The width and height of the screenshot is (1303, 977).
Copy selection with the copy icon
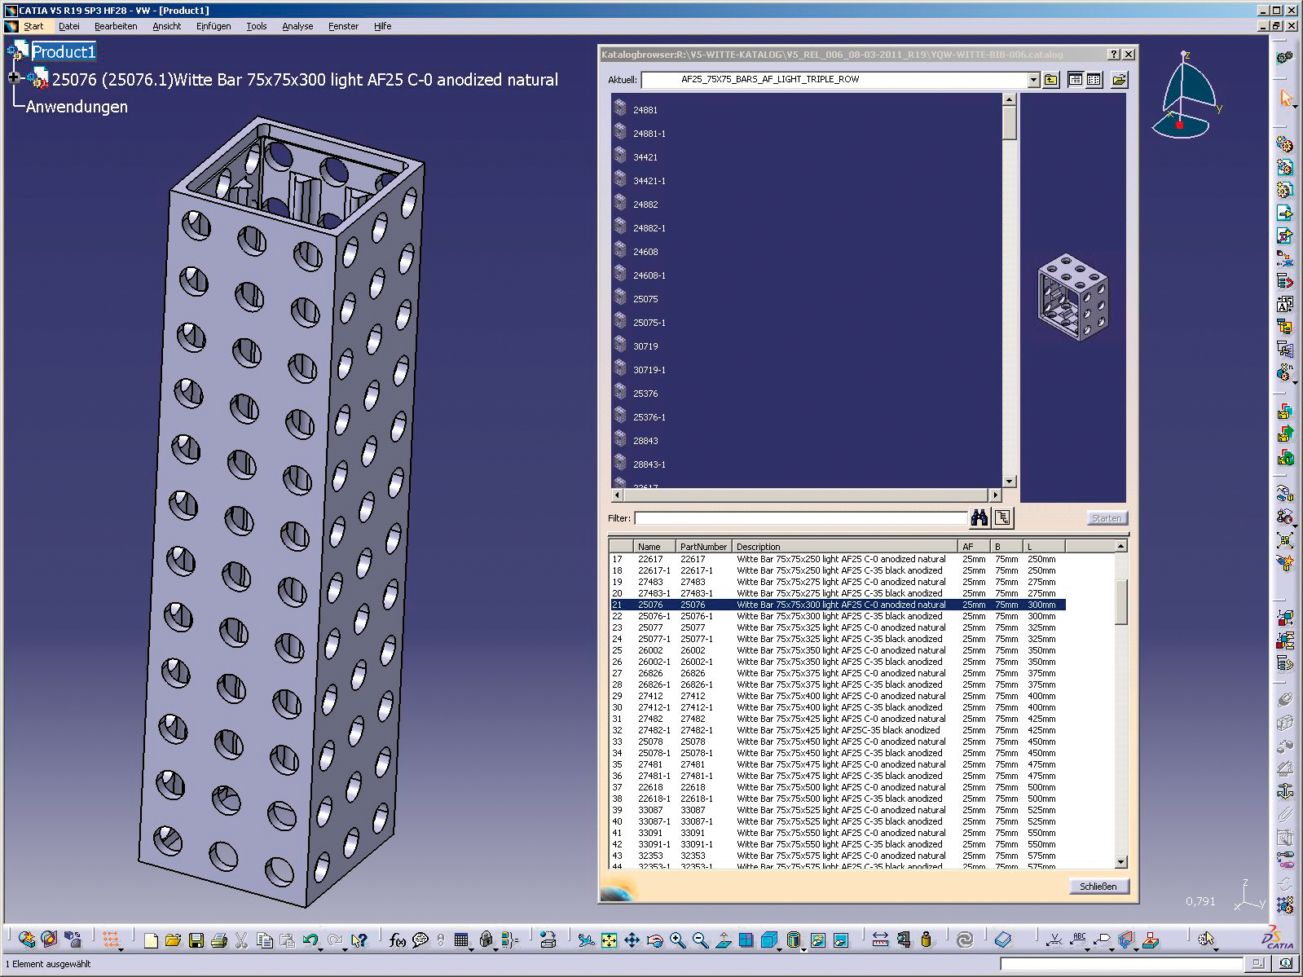click(x=264, y=940)
